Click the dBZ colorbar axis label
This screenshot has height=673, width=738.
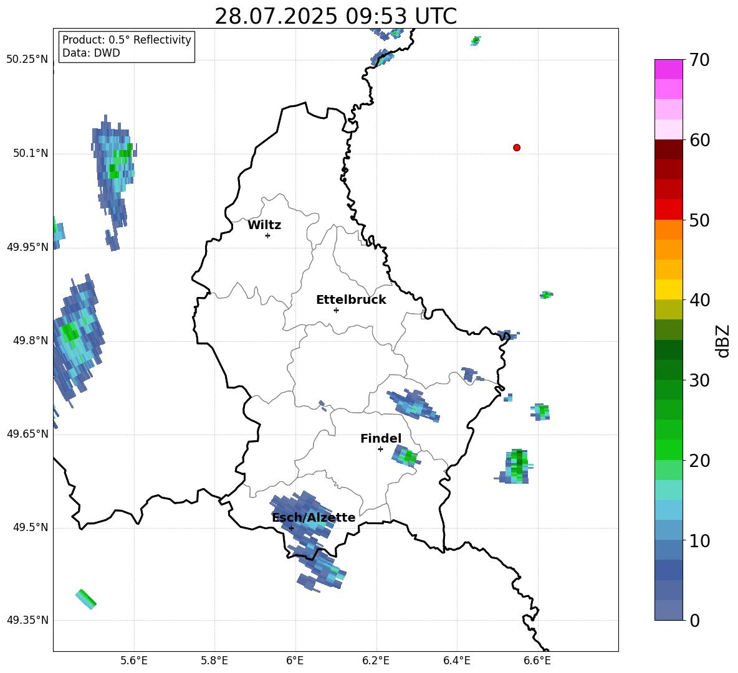tap(723, 341)
